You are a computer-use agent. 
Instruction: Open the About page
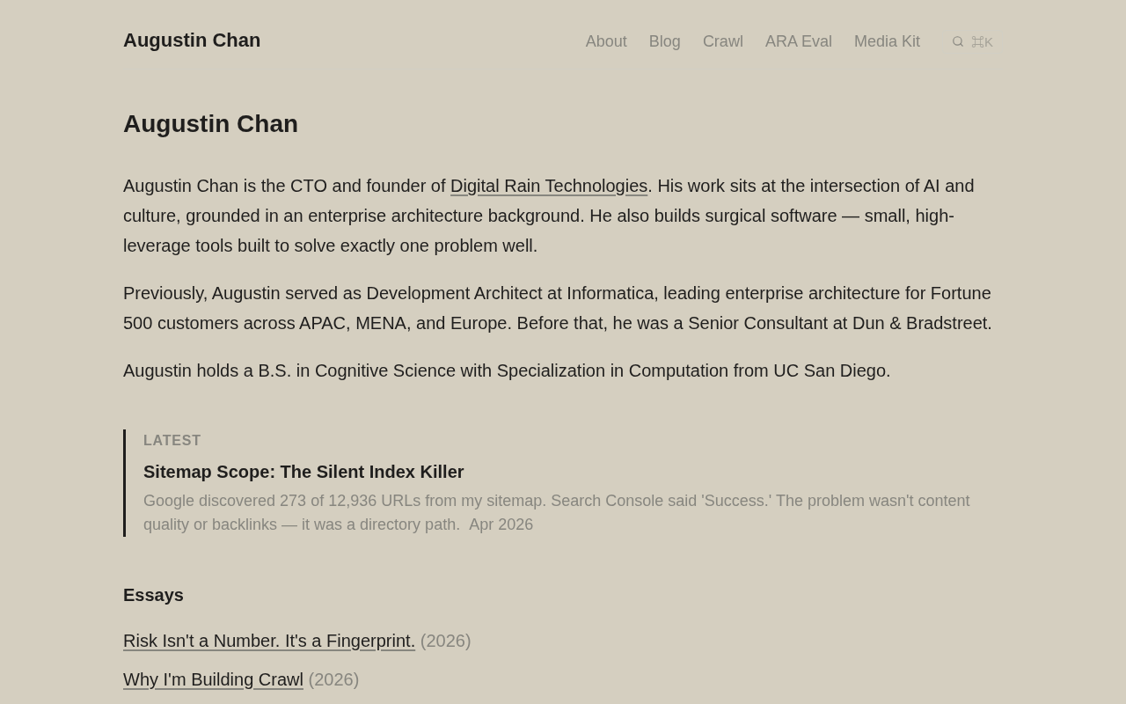[606, 41]
